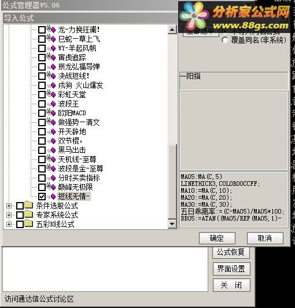The image size is (295, 308).
Task: Click the formula source text starting MA05:MA(C,5)
Action: point(234,200)
